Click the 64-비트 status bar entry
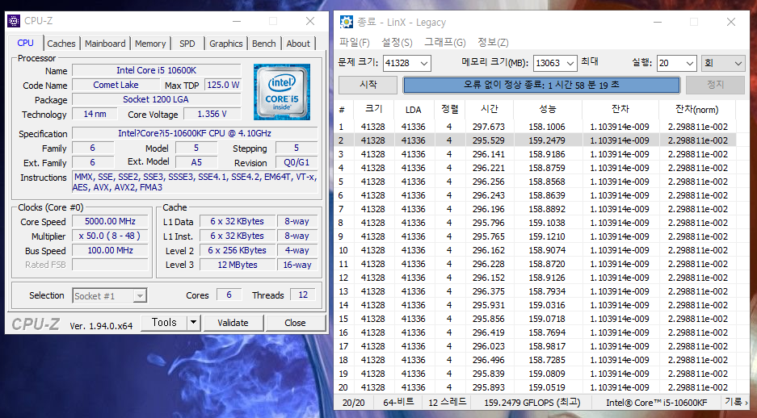Image resolution: width=757 pixels, height=418 pixels. tap(398, 402)
